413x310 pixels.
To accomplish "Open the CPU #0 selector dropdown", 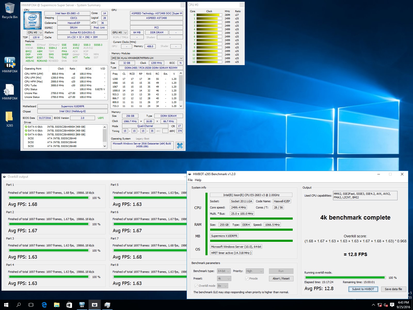I will (x=35, y=33).
